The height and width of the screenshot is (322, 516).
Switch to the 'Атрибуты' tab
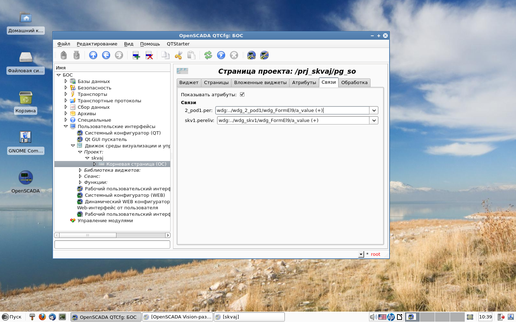pyautogui.click(x=304, y=83)
